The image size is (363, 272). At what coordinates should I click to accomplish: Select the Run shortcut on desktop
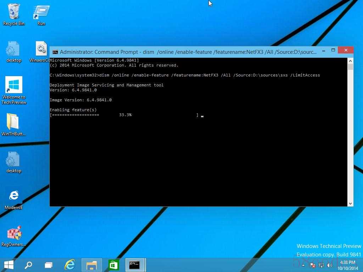(x=41, y=14)
